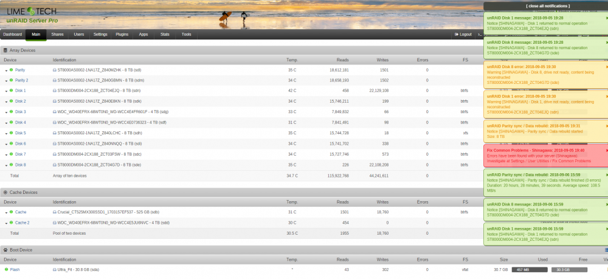Dismiss the Fix Common Problems notification

tap(606, 150)
